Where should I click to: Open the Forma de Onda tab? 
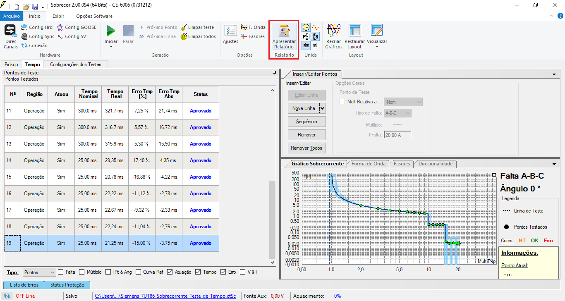pyautogui.click(x=368, y=164)
